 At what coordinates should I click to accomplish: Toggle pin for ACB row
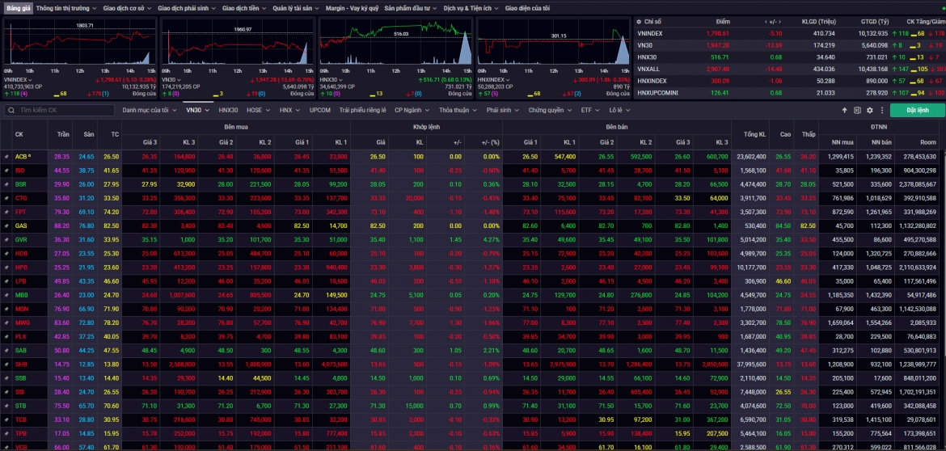point(6,157)
